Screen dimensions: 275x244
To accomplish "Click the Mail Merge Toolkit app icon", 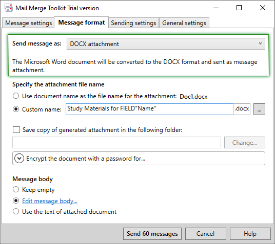I will [8, 8].
